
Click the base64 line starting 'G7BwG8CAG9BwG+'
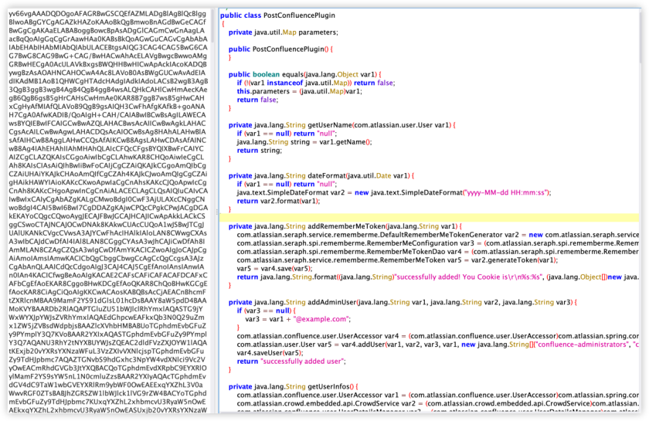[x=107, y=56]
